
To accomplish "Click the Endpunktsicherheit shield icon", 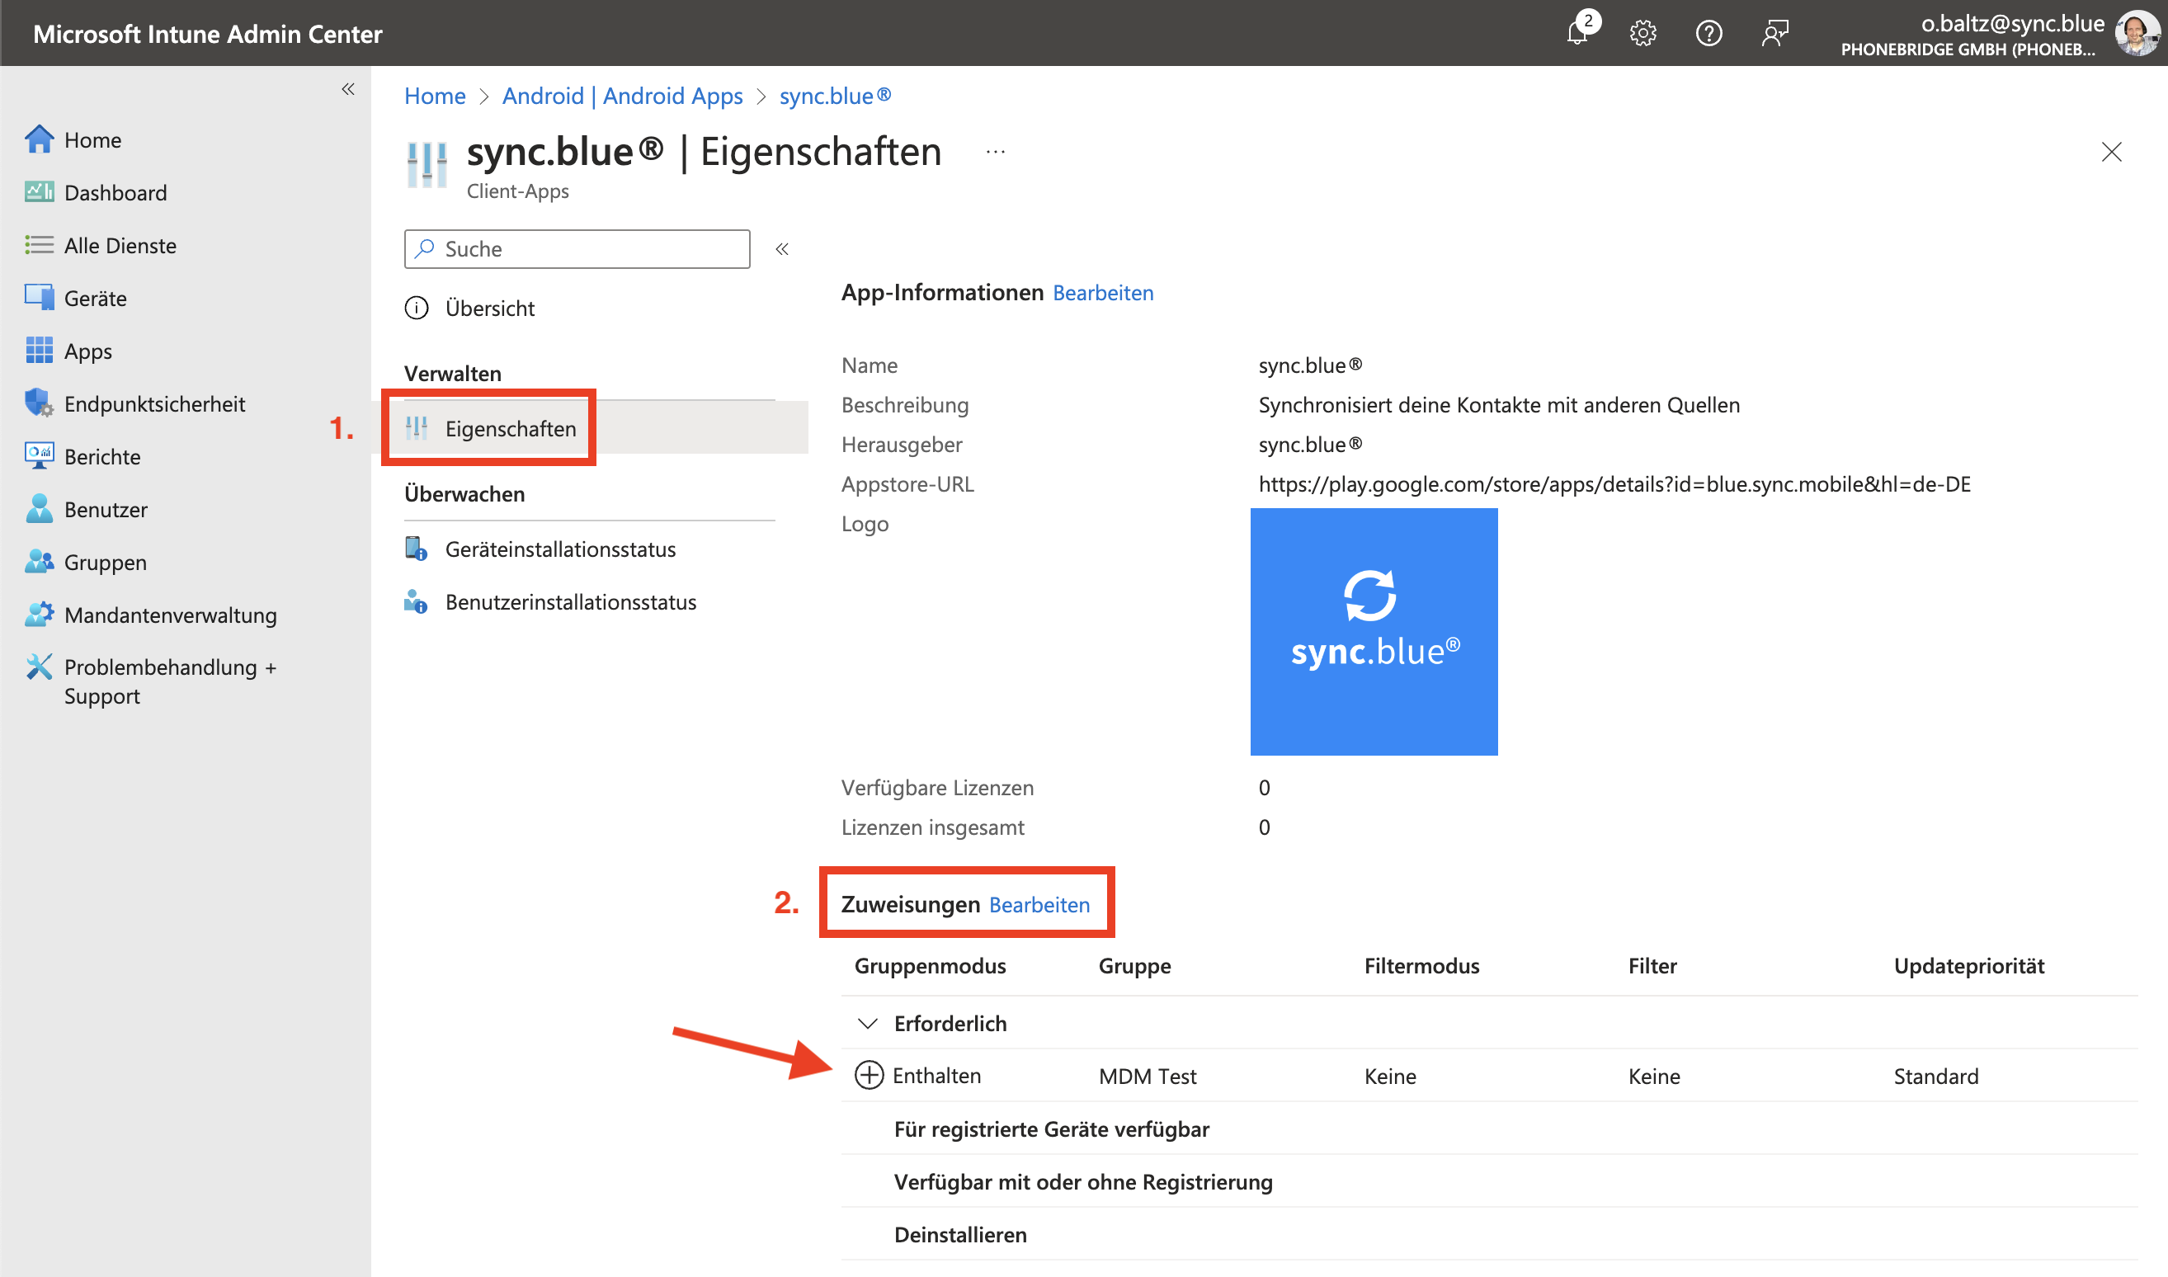I will tap(40, 403).
